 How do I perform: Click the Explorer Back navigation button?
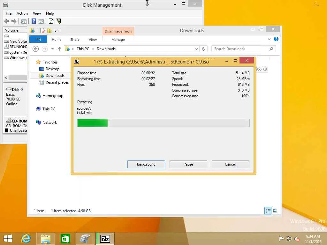tap(36, 49)
